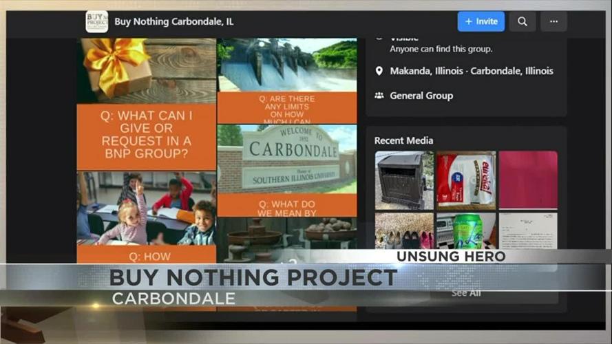This screenshot has height=344, width=612.
Task: Open the shoes media thumbnail
Action: click(404, 231)
